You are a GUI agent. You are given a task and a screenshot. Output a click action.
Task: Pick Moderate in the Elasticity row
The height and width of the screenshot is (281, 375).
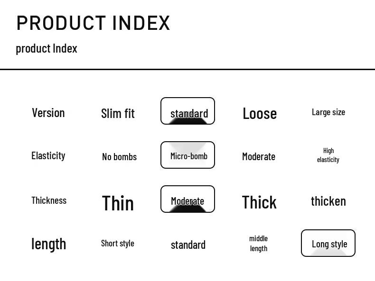tap(259, 157)
